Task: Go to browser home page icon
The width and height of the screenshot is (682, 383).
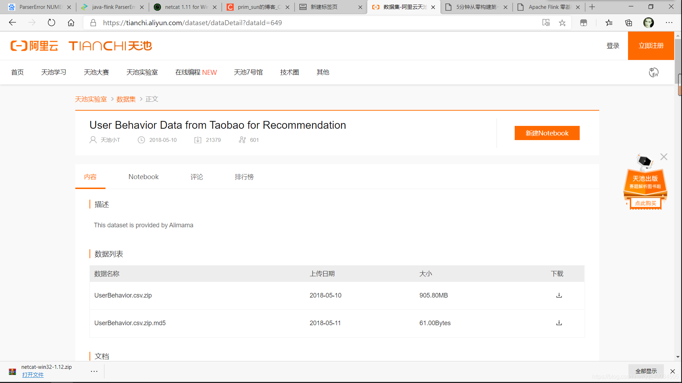Action: click(x=71, y=23)
